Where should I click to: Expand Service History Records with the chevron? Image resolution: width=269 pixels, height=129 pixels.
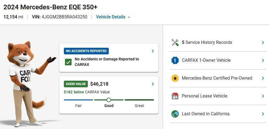(263, 43)
